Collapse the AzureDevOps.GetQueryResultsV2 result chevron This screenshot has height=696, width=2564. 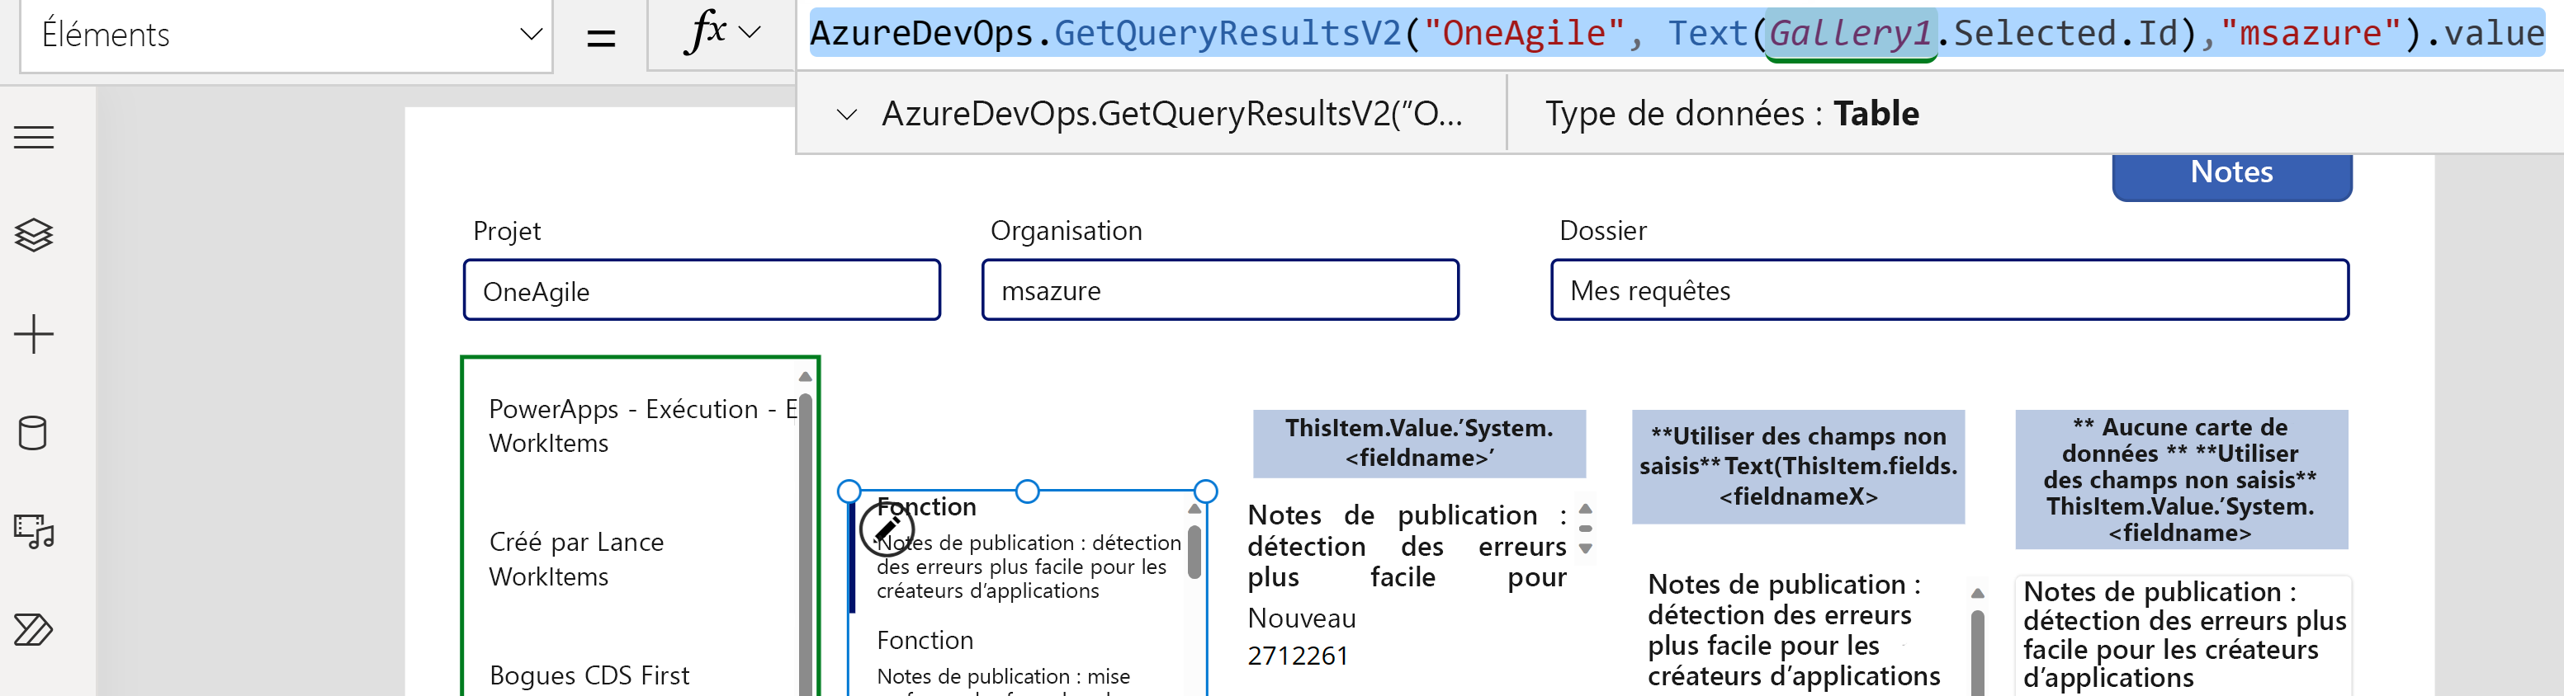coord(846,115)
